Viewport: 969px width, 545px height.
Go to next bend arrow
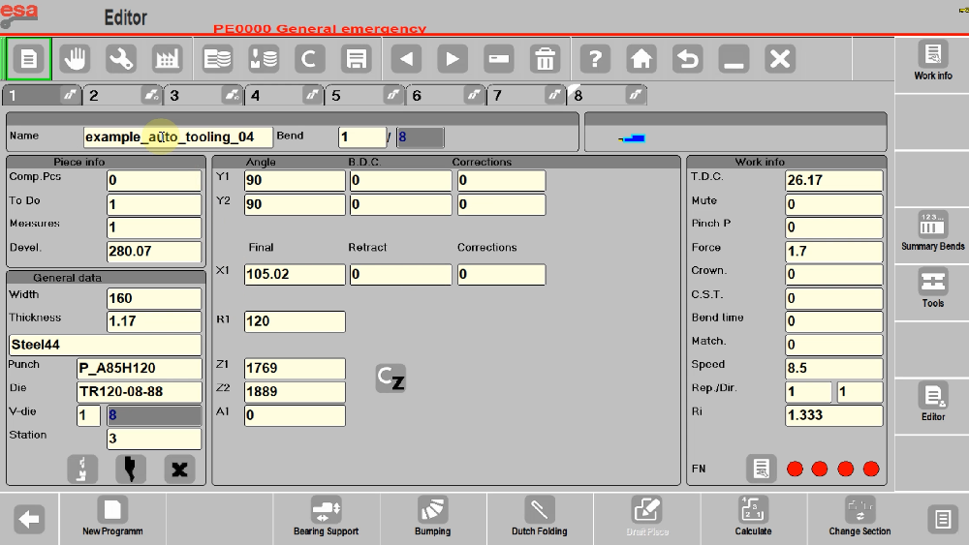453,59
